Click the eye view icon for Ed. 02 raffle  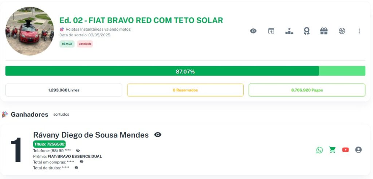click(x=253, y=31)
